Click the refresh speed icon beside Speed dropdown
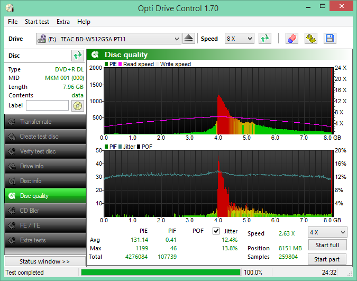 [265, 39]
